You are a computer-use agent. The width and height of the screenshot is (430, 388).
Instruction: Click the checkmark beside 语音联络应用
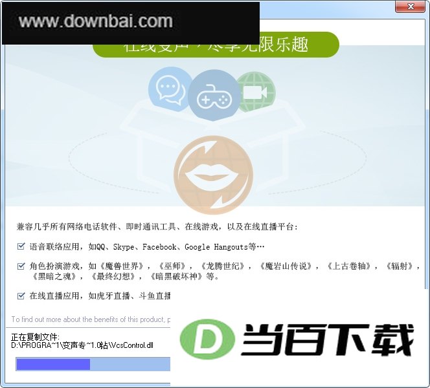click(x=21, y=246)
